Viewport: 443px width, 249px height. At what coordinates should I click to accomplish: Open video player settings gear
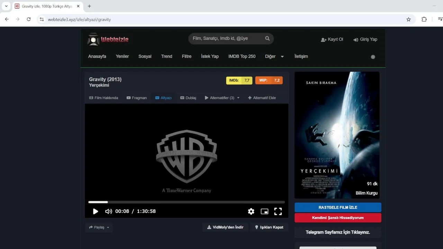(x=251, y=211)
